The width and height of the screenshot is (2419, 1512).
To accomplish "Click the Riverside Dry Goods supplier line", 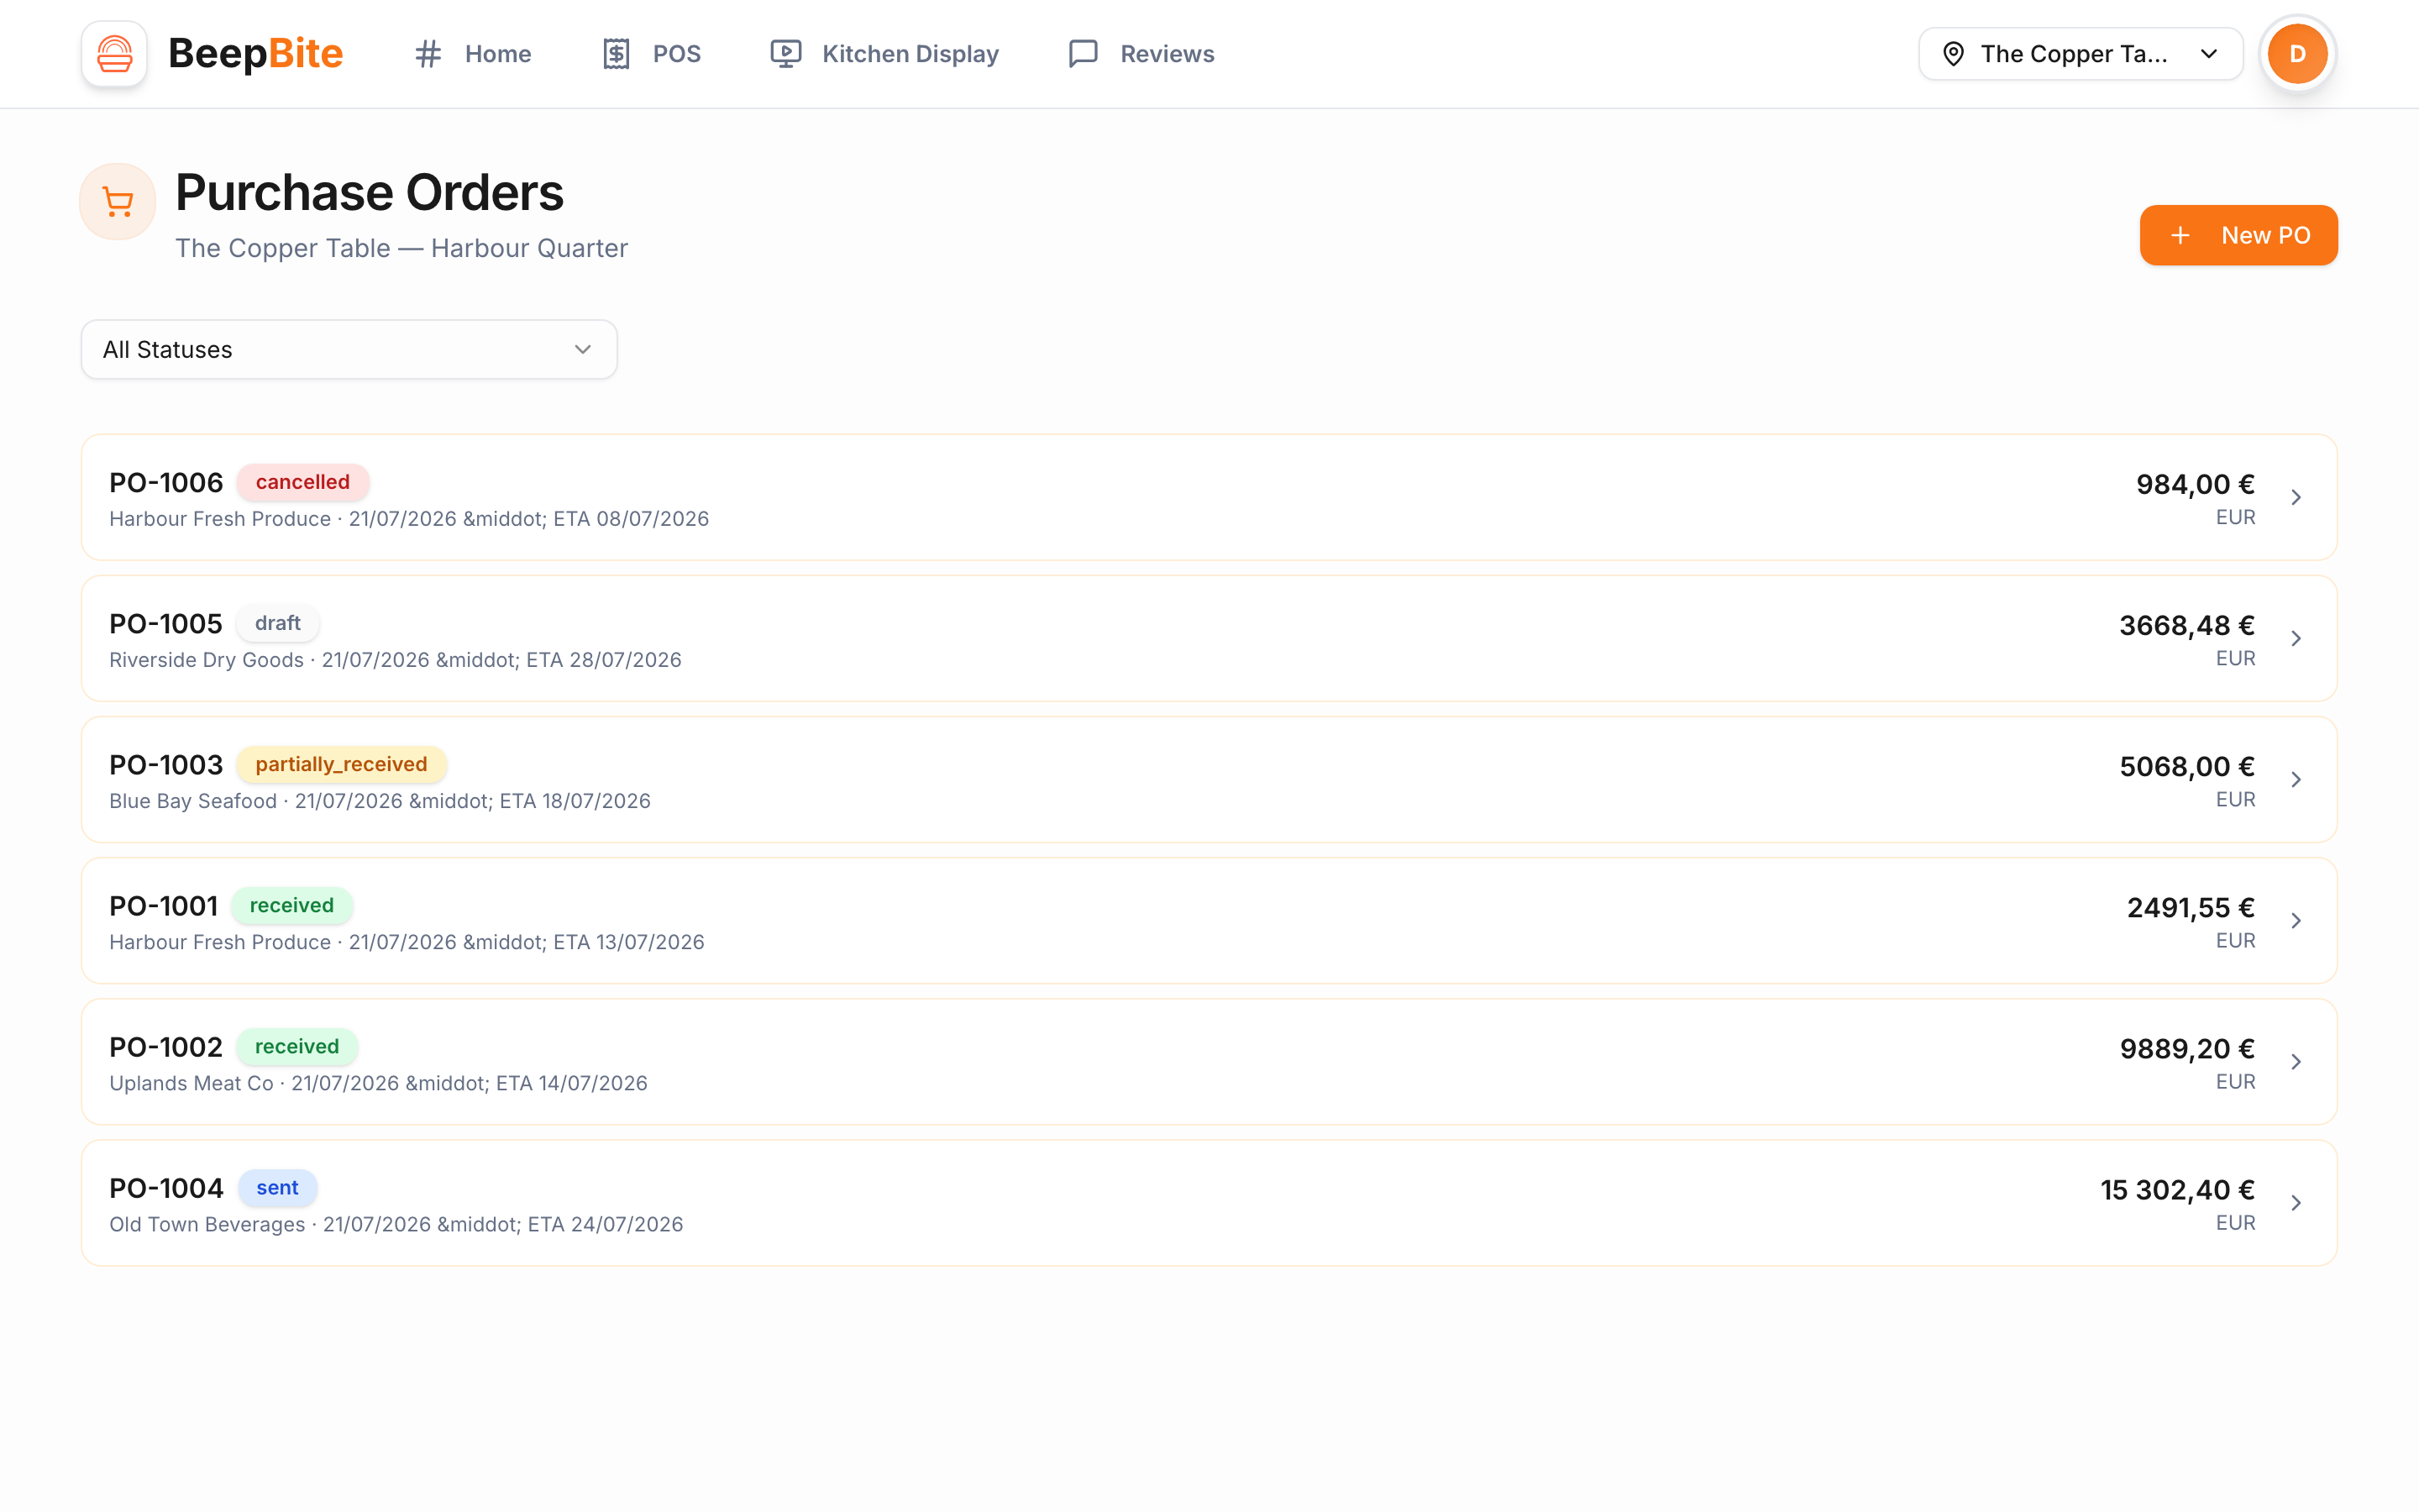I will tap(396, 660).
